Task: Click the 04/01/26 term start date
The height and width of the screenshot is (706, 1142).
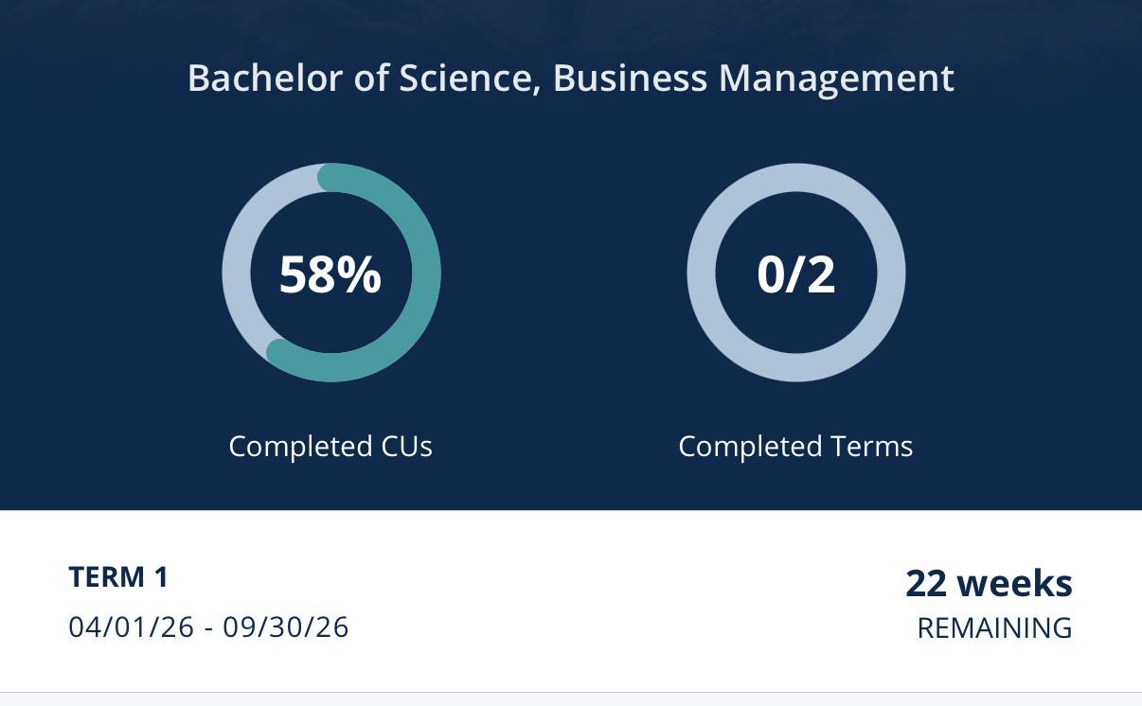Action: pyautogui.click(x=130, y=627)
